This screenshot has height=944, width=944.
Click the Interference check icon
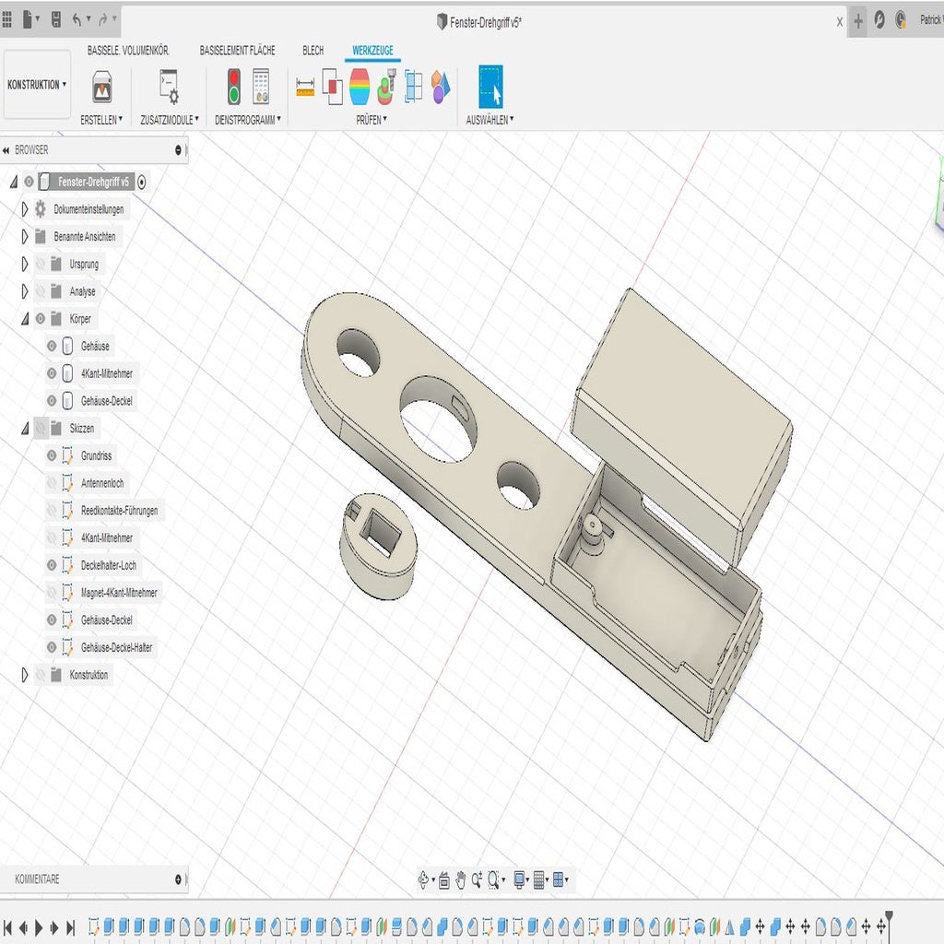pyautogui.click(x=332, y=88)
